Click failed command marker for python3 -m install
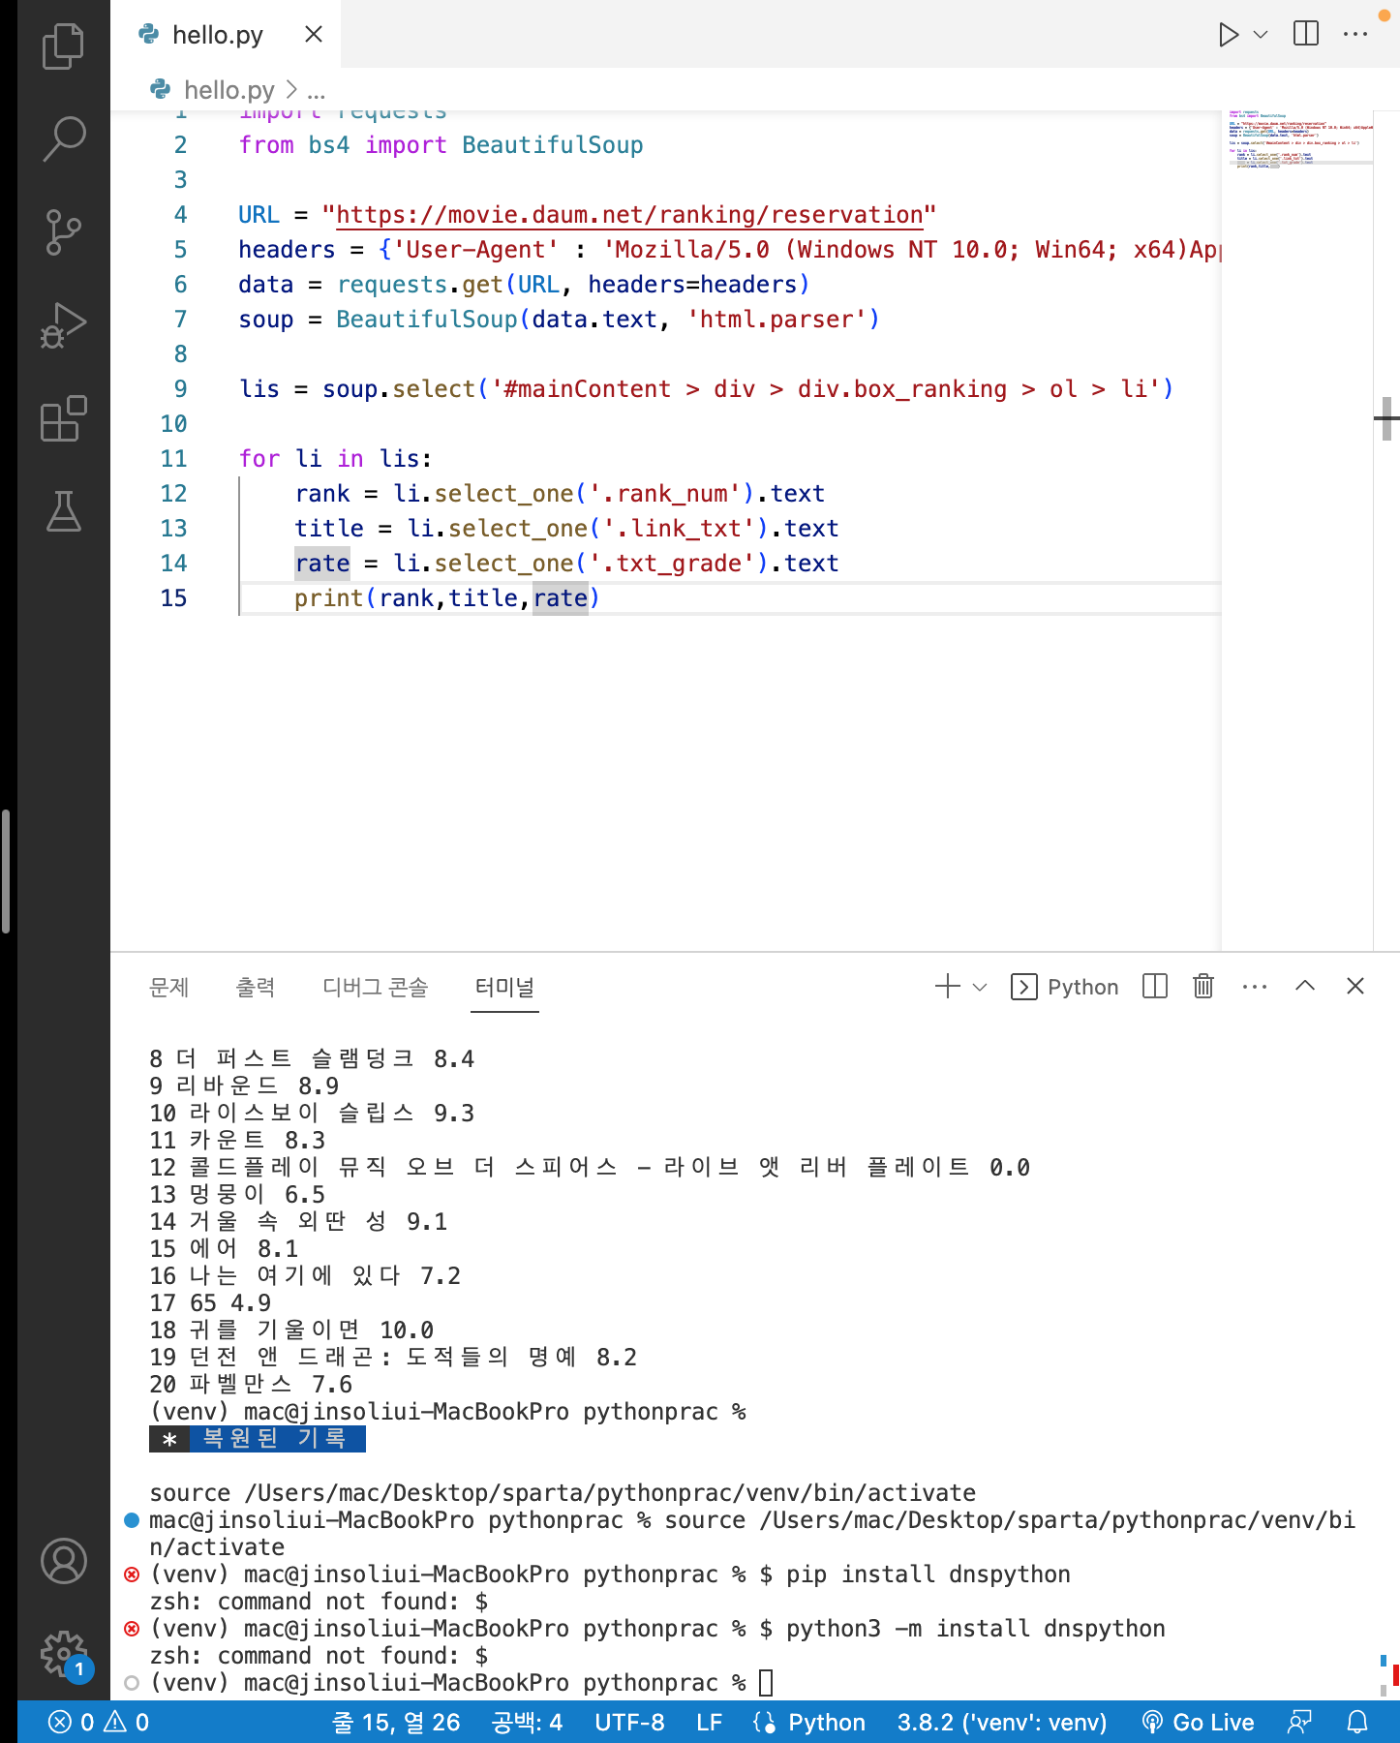The width and height of the screenshot is (1400, 1743). pos(132,1629)
